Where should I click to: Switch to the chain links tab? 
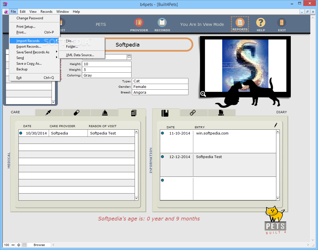pos(193,112)
